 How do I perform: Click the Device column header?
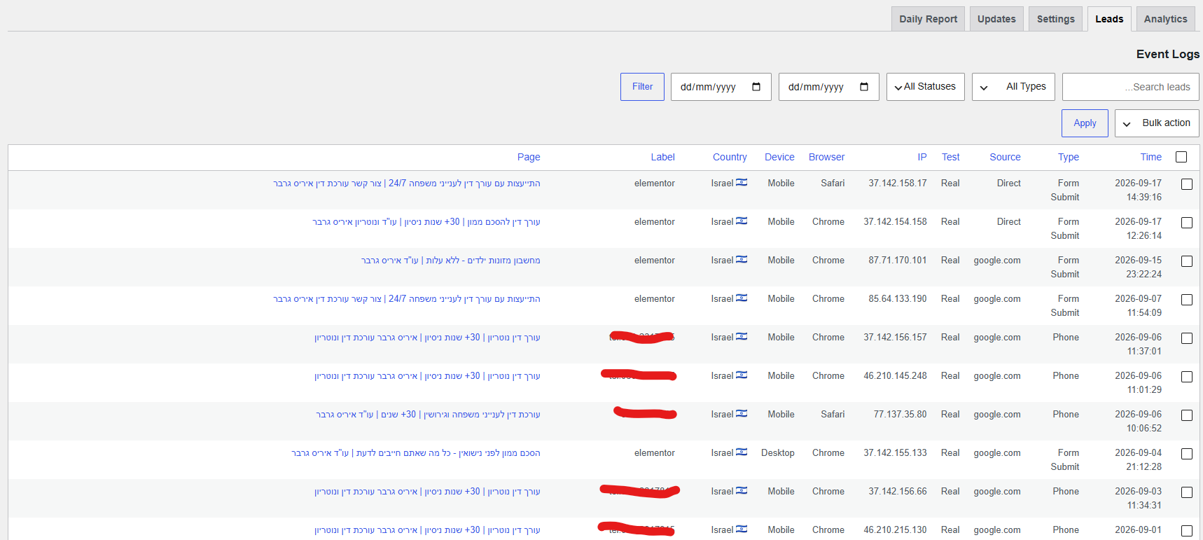pyautogui.click(x=779, y=157)
